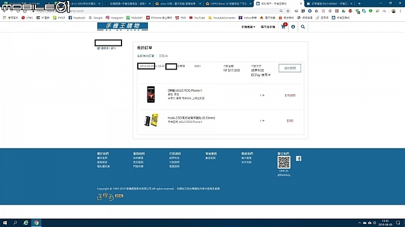This screenshot has height=227, width=405.
Task: Open the ASUS ROG Phone II product link
Action: [185, 91]
